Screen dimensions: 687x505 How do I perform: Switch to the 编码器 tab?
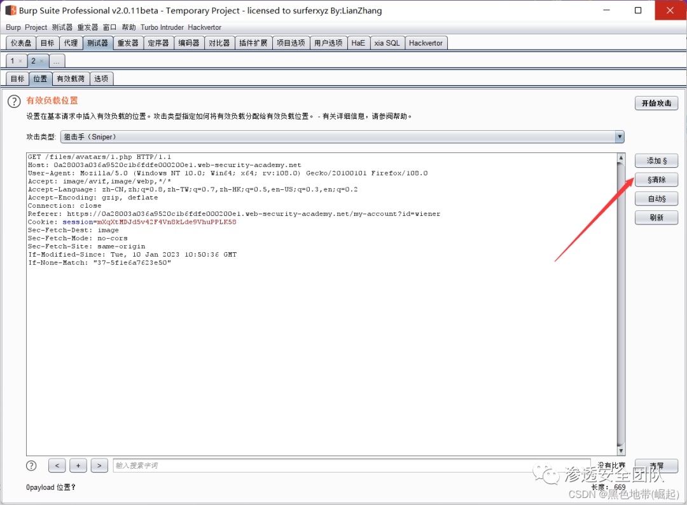coord(189,43)
